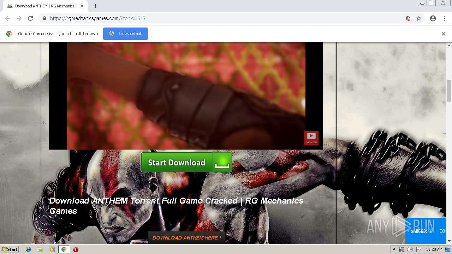Open the Windows Start menu
This screenshot has height=254, width=452.
click(x=10, y=249)
